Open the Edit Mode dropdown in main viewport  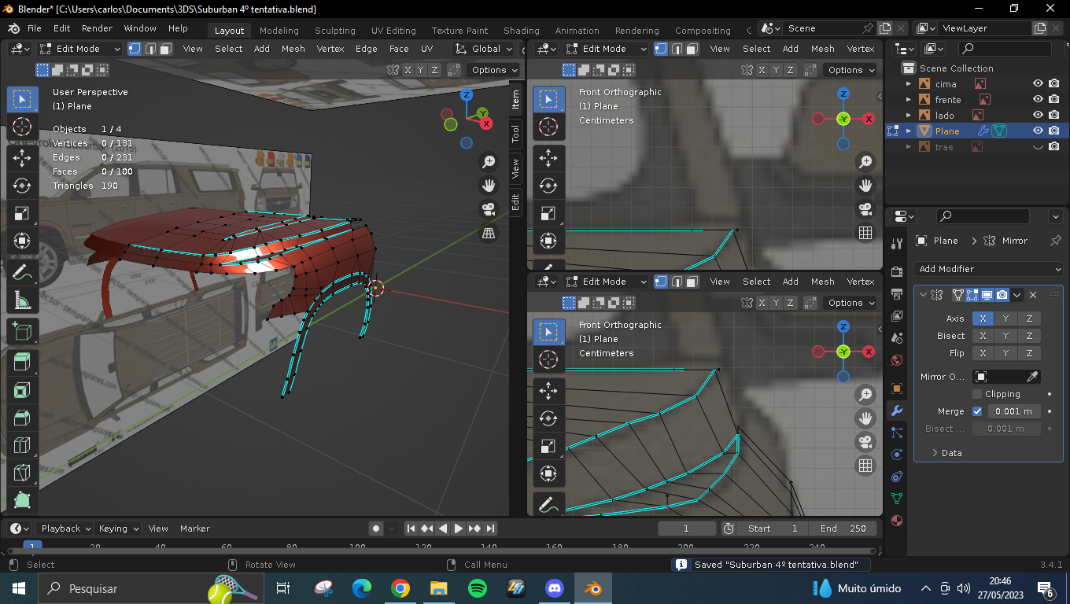click(x=79, y=49)
